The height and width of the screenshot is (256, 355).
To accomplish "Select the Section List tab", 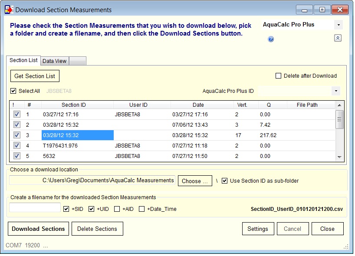I will (23, 60).
